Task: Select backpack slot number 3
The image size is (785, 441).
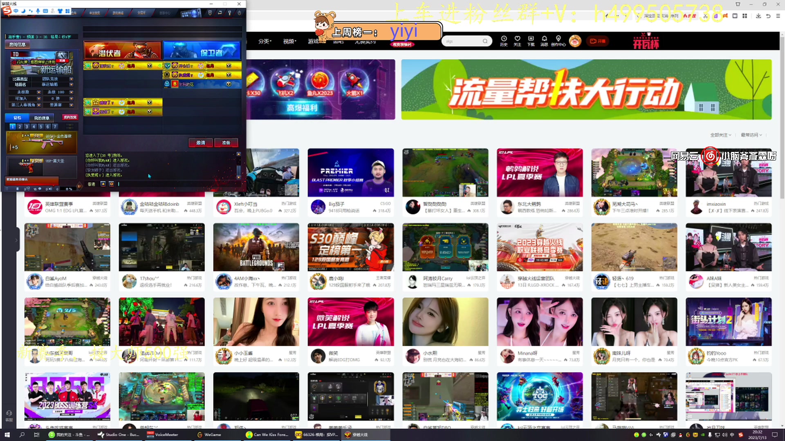Action: coord(27,127)
